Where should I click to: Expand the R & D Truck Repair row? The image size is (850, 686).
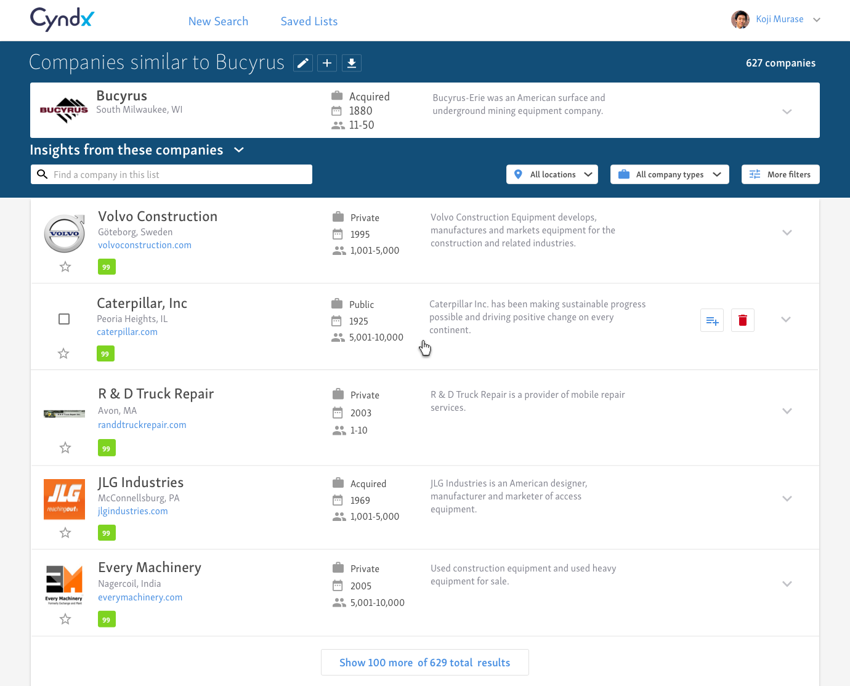(787, 411)
